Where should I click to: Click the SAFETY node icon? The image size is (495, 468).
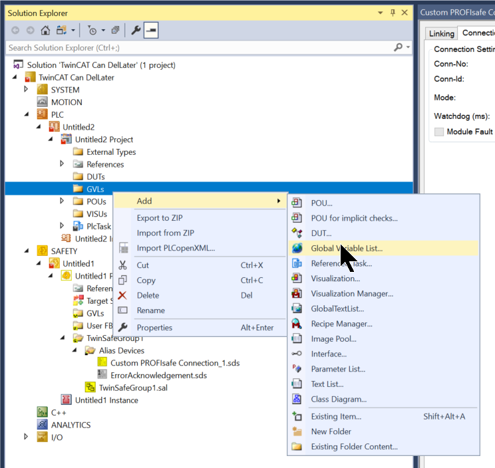[43, 251]
